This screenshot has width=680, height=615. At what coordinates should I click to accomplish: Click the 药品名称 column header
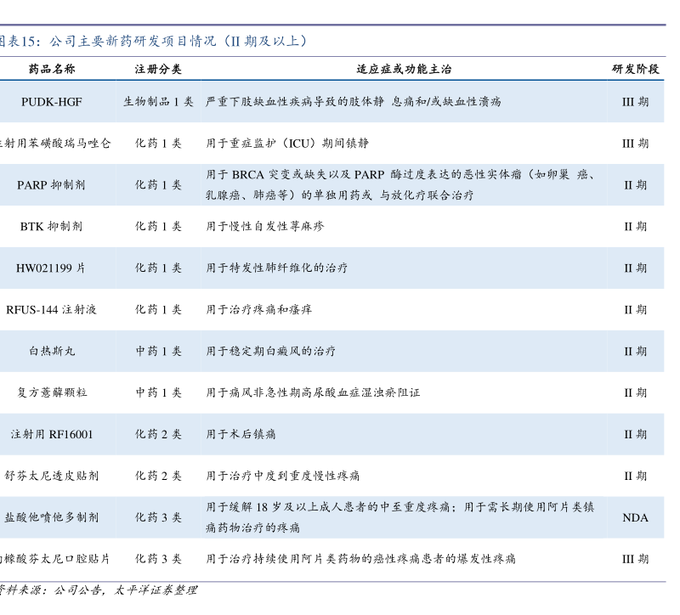point(52,69)
